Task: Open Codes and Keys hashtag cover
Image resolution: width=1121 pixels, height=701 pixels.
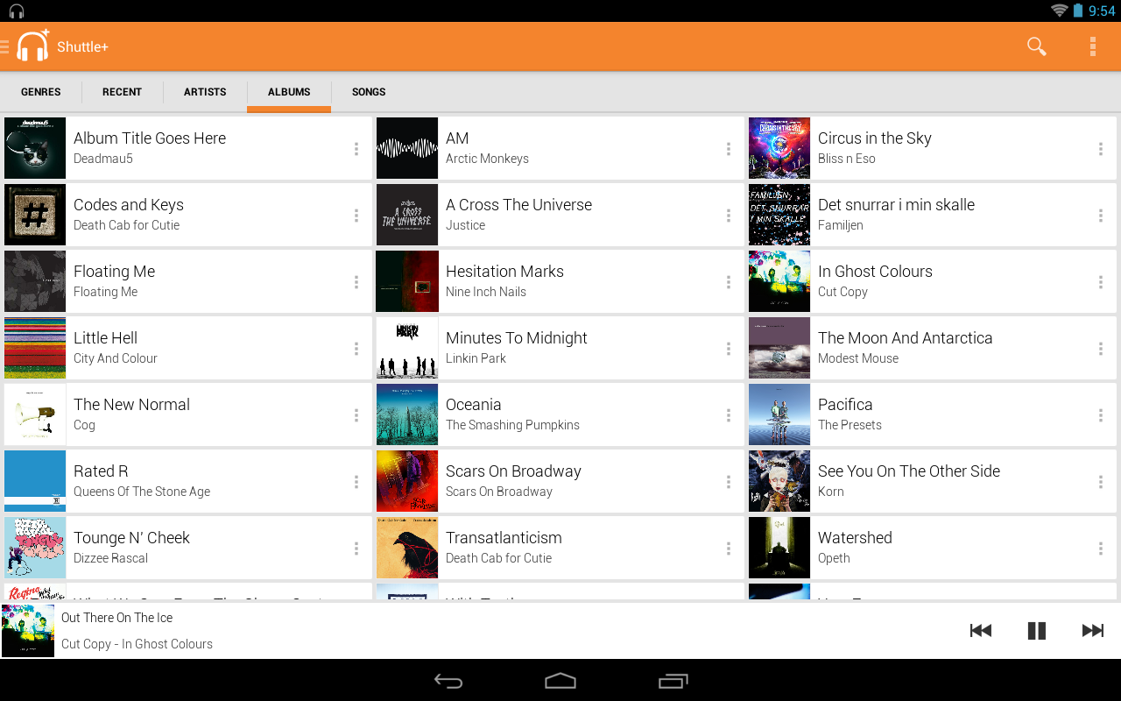Action: [x=35, y=216]
